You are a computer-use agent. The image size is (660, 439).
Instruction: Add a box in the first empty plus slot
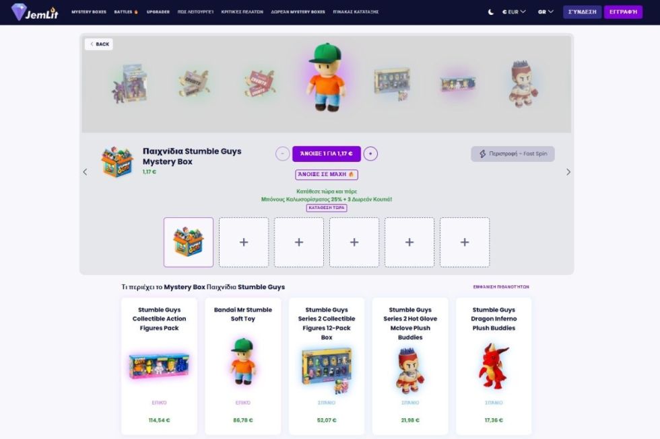(x=244, y=243)
